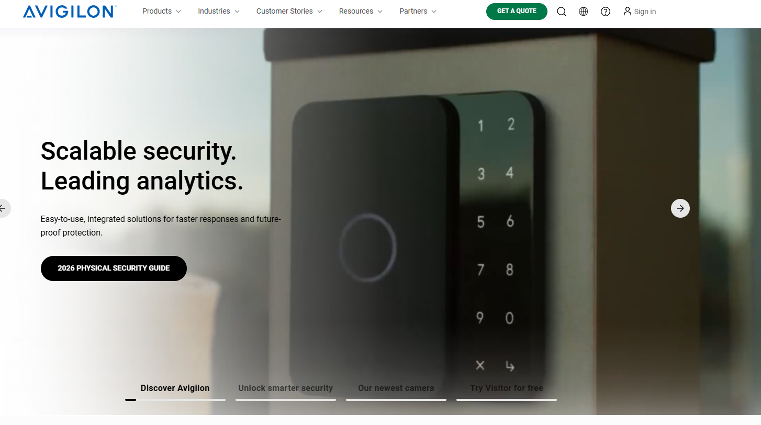Click progress bar under Discover Avigilon
Viewport: 761px width, 425px height.
(x=175, y=400)
